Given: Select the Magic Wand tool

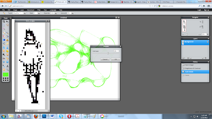Looking at the screenshot, I should click(x=4, y=29).
